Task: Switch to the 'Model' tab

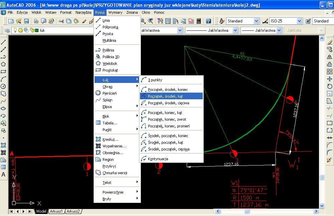Action: (41, 211)
